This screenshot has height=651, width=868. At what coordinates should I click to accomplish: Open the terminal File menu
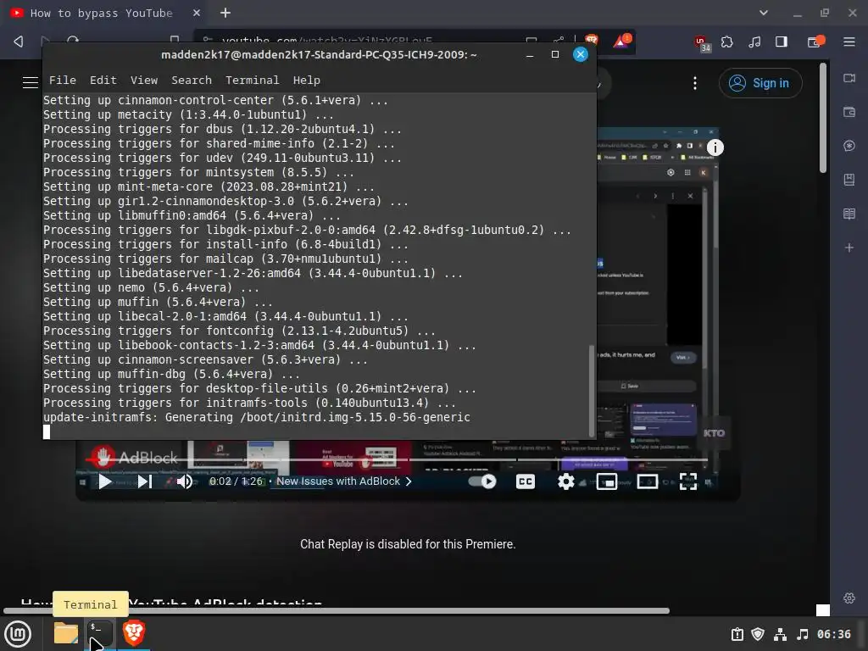[63, 81]
